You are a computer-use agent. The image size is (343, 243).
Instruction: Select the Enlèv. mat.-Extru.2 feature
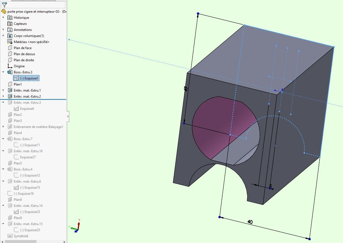point(27,97)
